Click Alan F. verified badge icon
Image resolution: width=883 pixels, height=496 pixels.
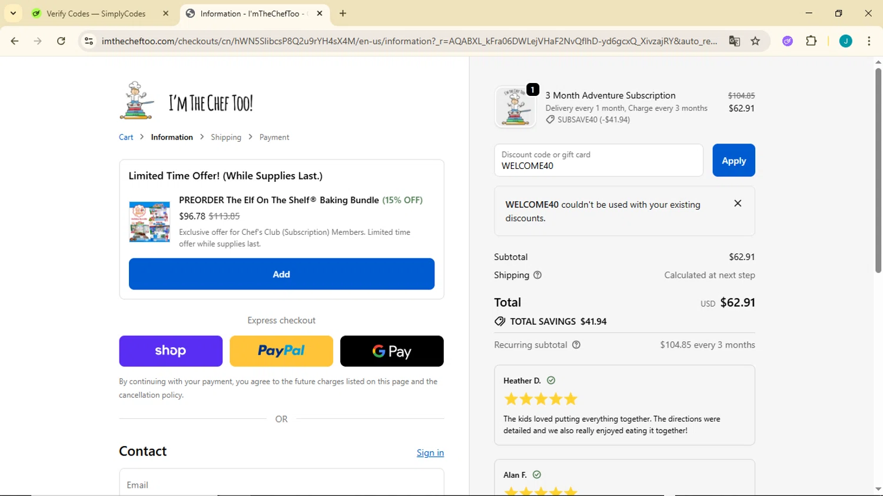[537, 475]
